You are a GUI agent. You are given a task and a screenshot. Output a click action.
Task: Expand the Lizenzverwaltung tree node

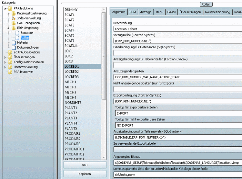(5, 67)
